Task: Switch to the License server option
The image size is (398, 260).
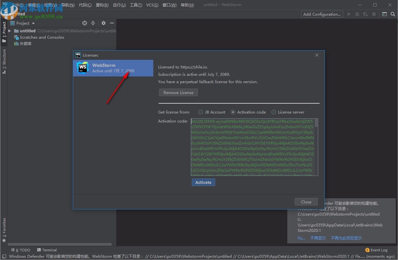Action: [x=274, y=112]
